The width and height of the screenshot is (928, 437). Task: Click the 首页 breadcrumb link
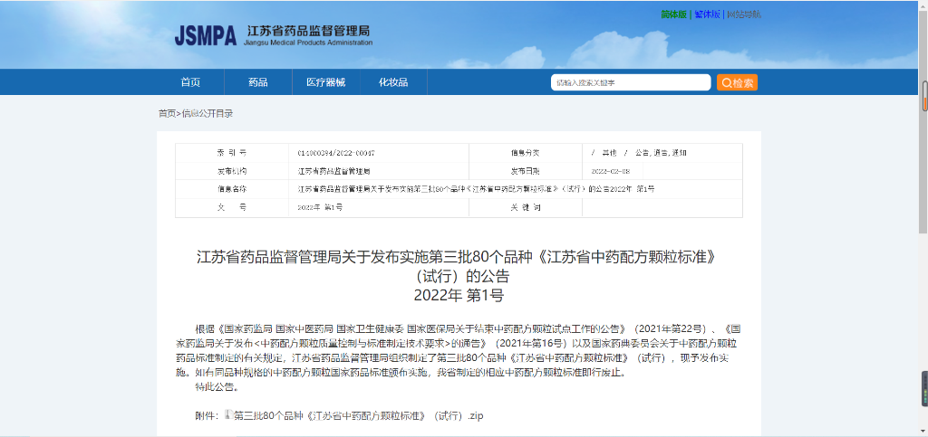click(167, 113)
